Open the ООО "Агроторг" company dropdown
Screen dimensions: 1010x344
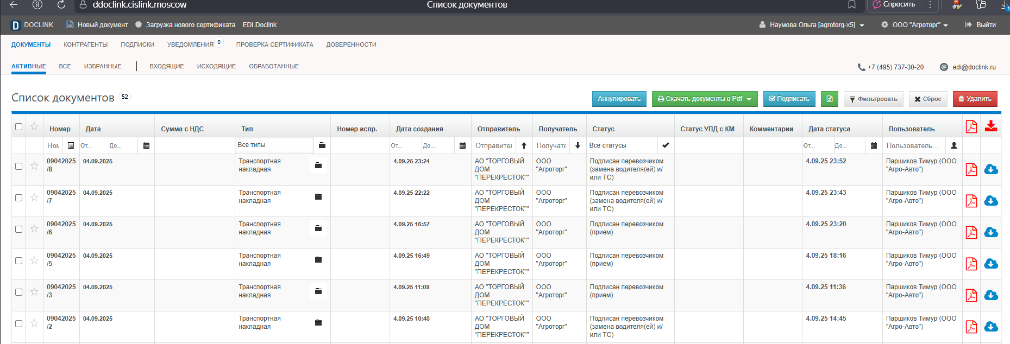(x=914, y=25)
